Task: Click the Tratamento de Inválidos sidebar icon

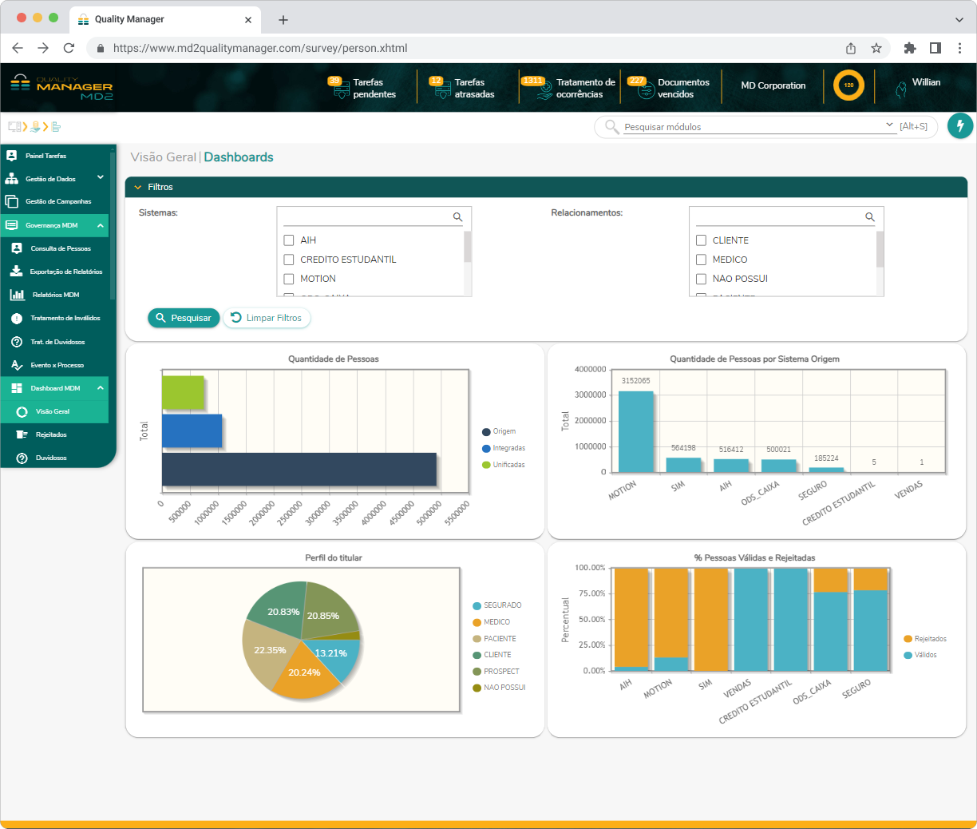Action: click(x=17, y=318)
